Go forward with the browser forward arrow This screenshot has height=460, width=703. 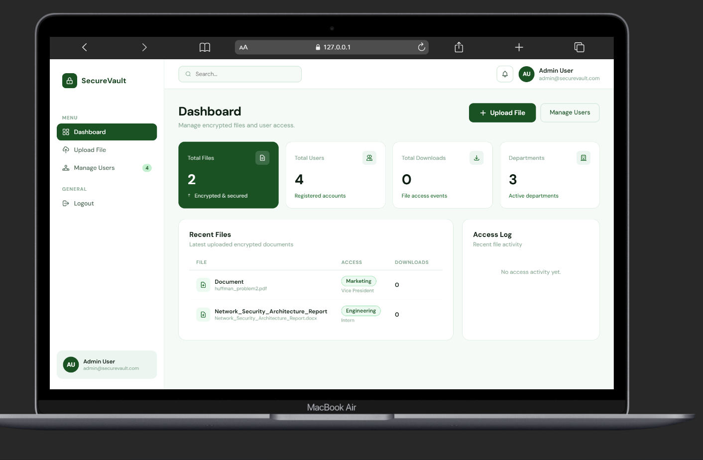point(144,47)
